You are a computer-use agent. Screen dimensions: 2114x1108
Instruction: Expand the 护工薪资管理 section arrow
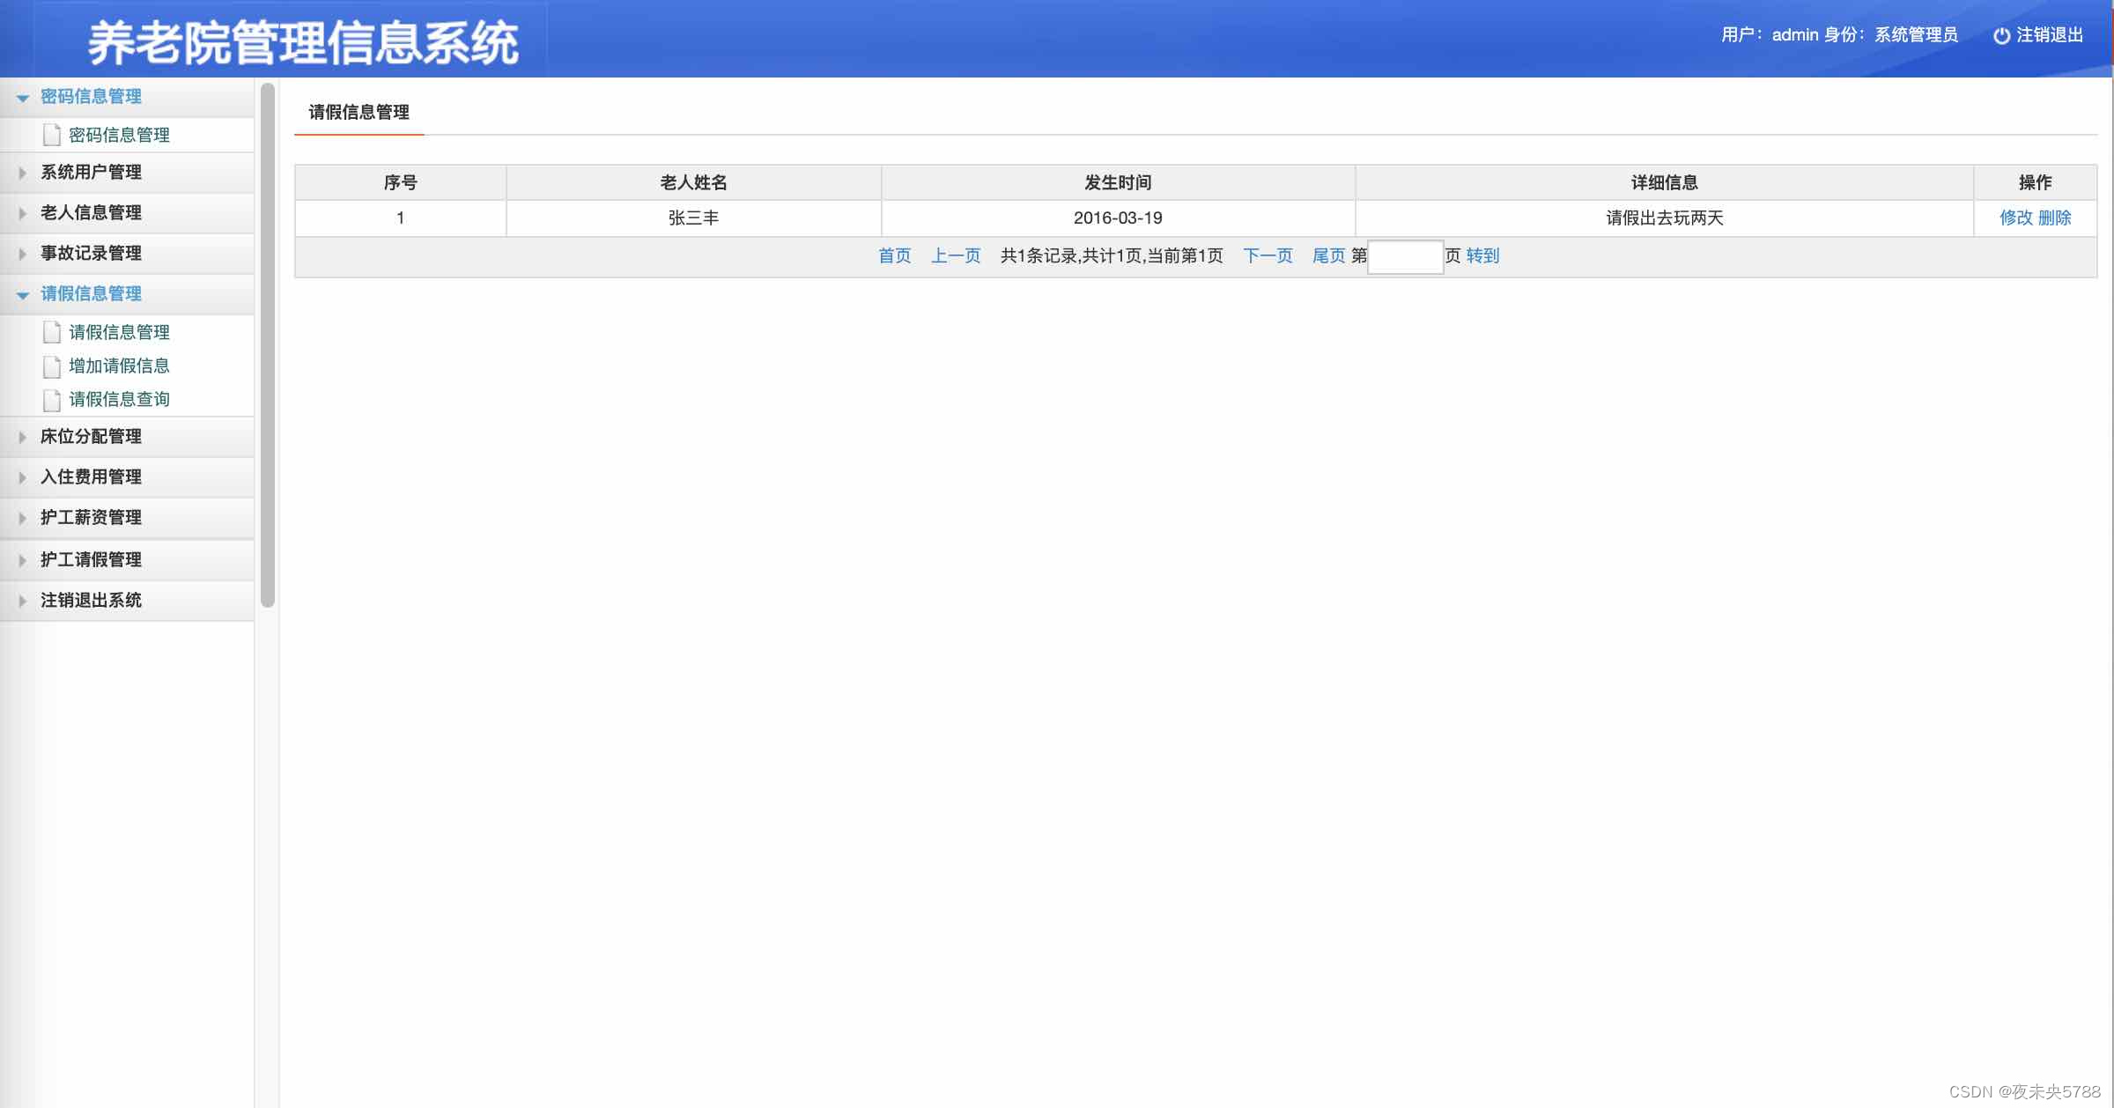coord(23,518)
